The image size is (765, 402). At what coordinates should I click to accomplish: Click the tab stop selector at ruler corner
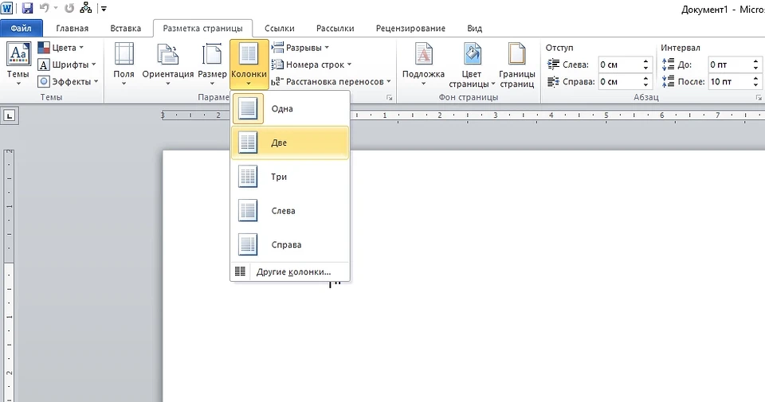(10, 116)
